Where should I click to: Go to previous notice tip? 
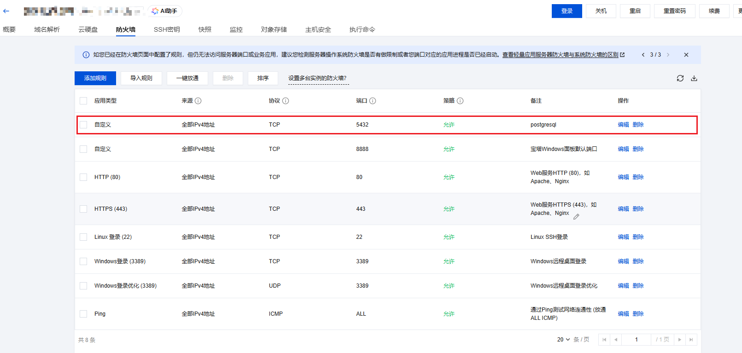click(643, 55)
